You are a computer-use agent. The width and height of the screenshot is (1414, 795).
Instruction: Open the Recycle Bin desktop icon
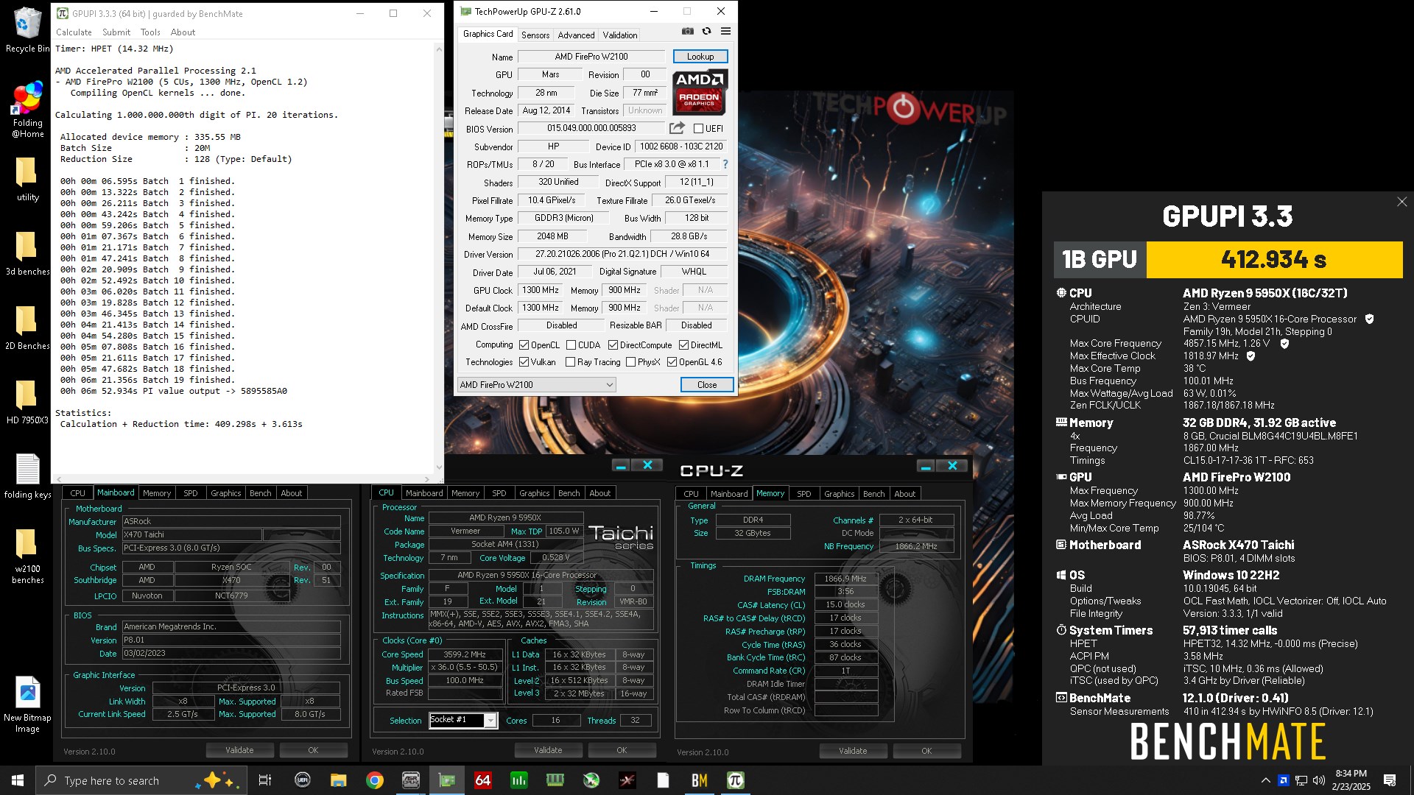(27, 30)
